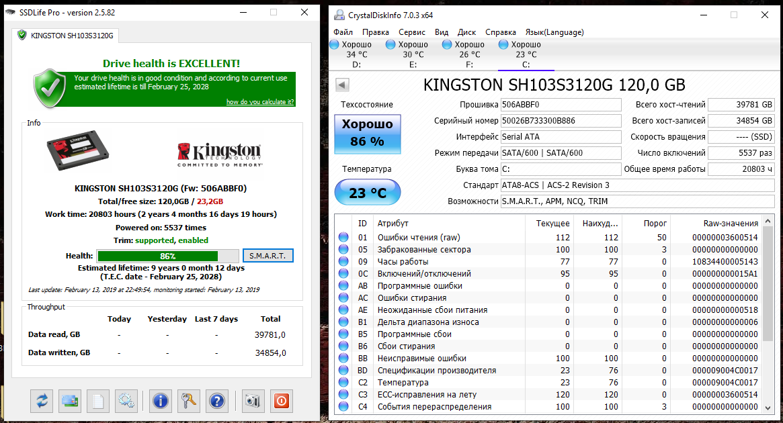The width and height of the screenshot is (783, 423).
Task: Click the Интерфейс field Serial ATA
Action: (561, 137)
